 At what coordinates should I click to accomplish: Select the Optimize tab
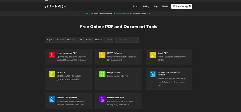coord(99,40)
